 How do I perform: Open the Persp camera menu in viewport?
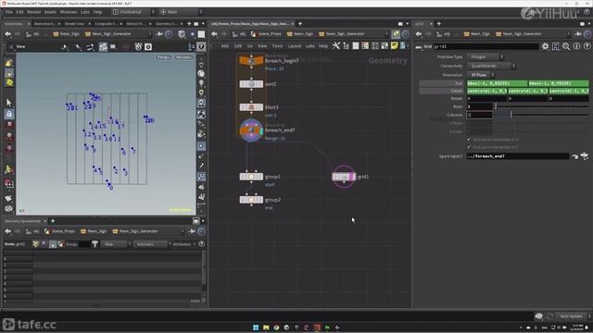163,57
